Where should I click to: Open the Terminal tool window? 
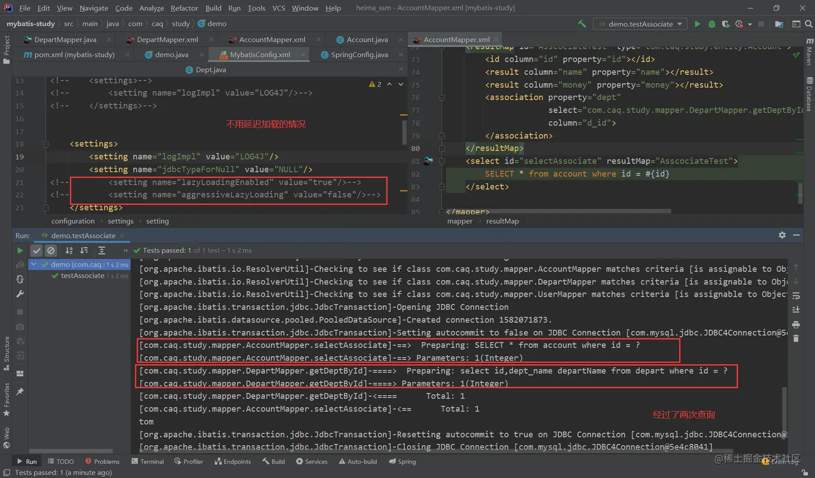(147, 462)
